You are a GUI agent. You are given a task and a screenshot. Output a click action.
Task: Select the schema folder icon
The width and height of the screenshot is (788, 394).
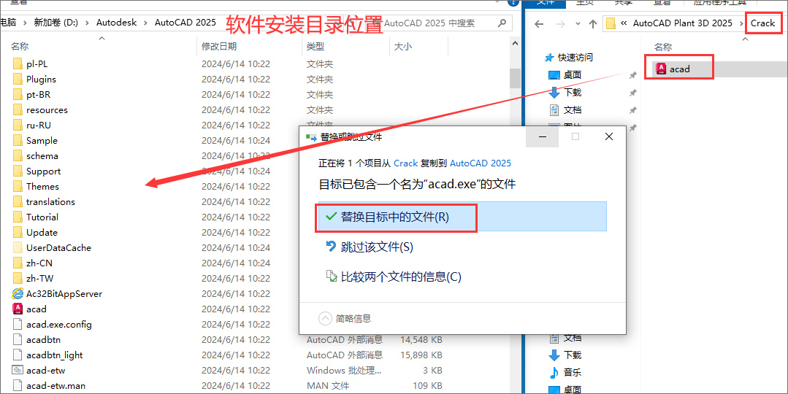click(x=18, y=155)
